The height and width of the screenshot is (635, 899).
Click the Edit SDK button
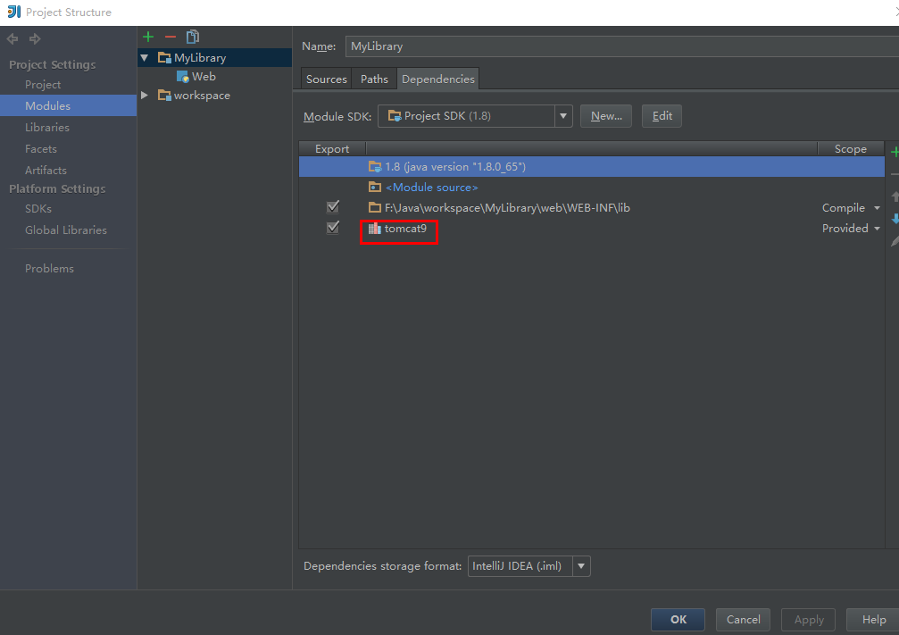662,116
